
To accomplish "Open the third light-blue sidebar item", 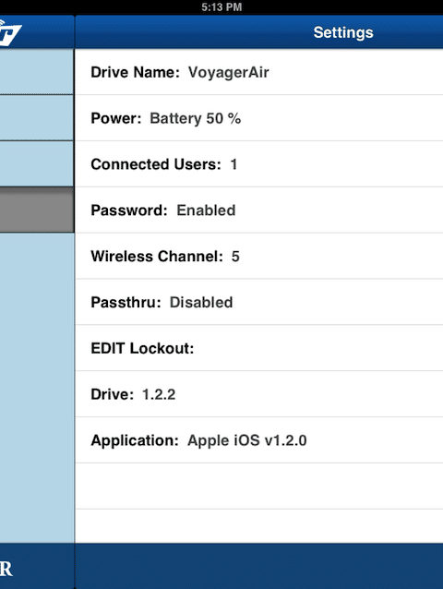I will 37,163.
